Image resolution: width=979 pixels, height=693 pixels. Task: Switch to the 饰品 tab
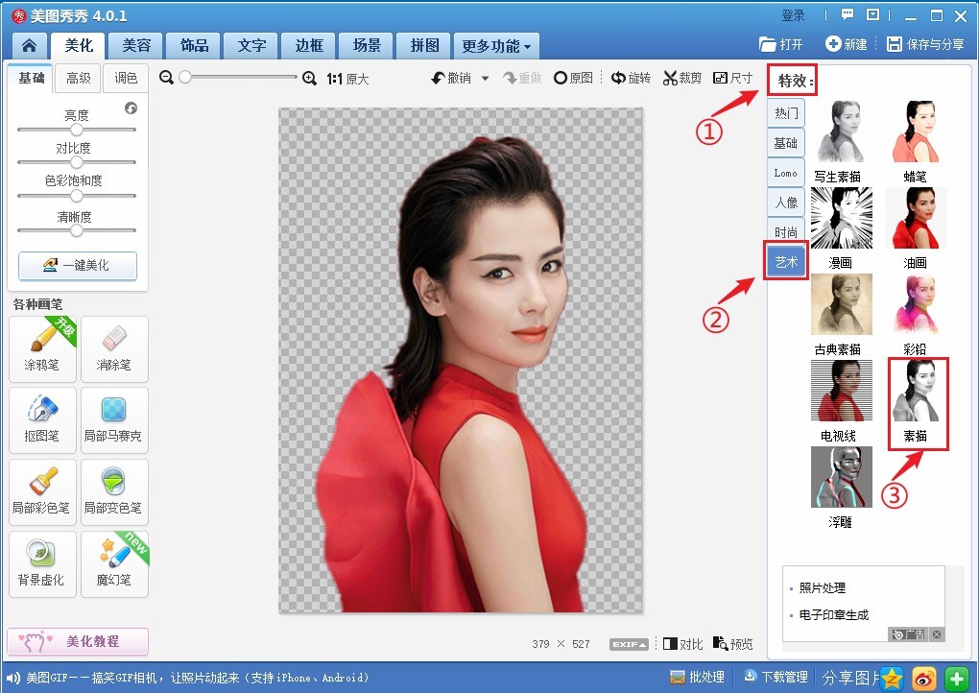(194, 45)
